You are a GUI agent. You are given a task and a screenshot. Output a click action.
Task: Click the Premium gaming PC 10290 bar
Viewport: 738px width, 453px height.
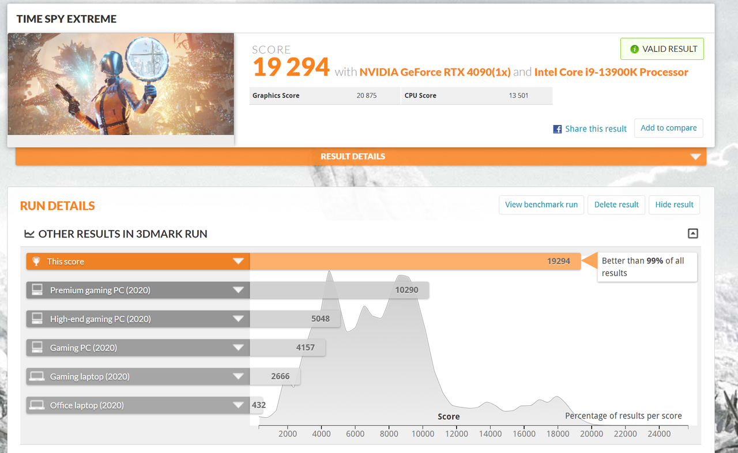click(x=339, y=290)
